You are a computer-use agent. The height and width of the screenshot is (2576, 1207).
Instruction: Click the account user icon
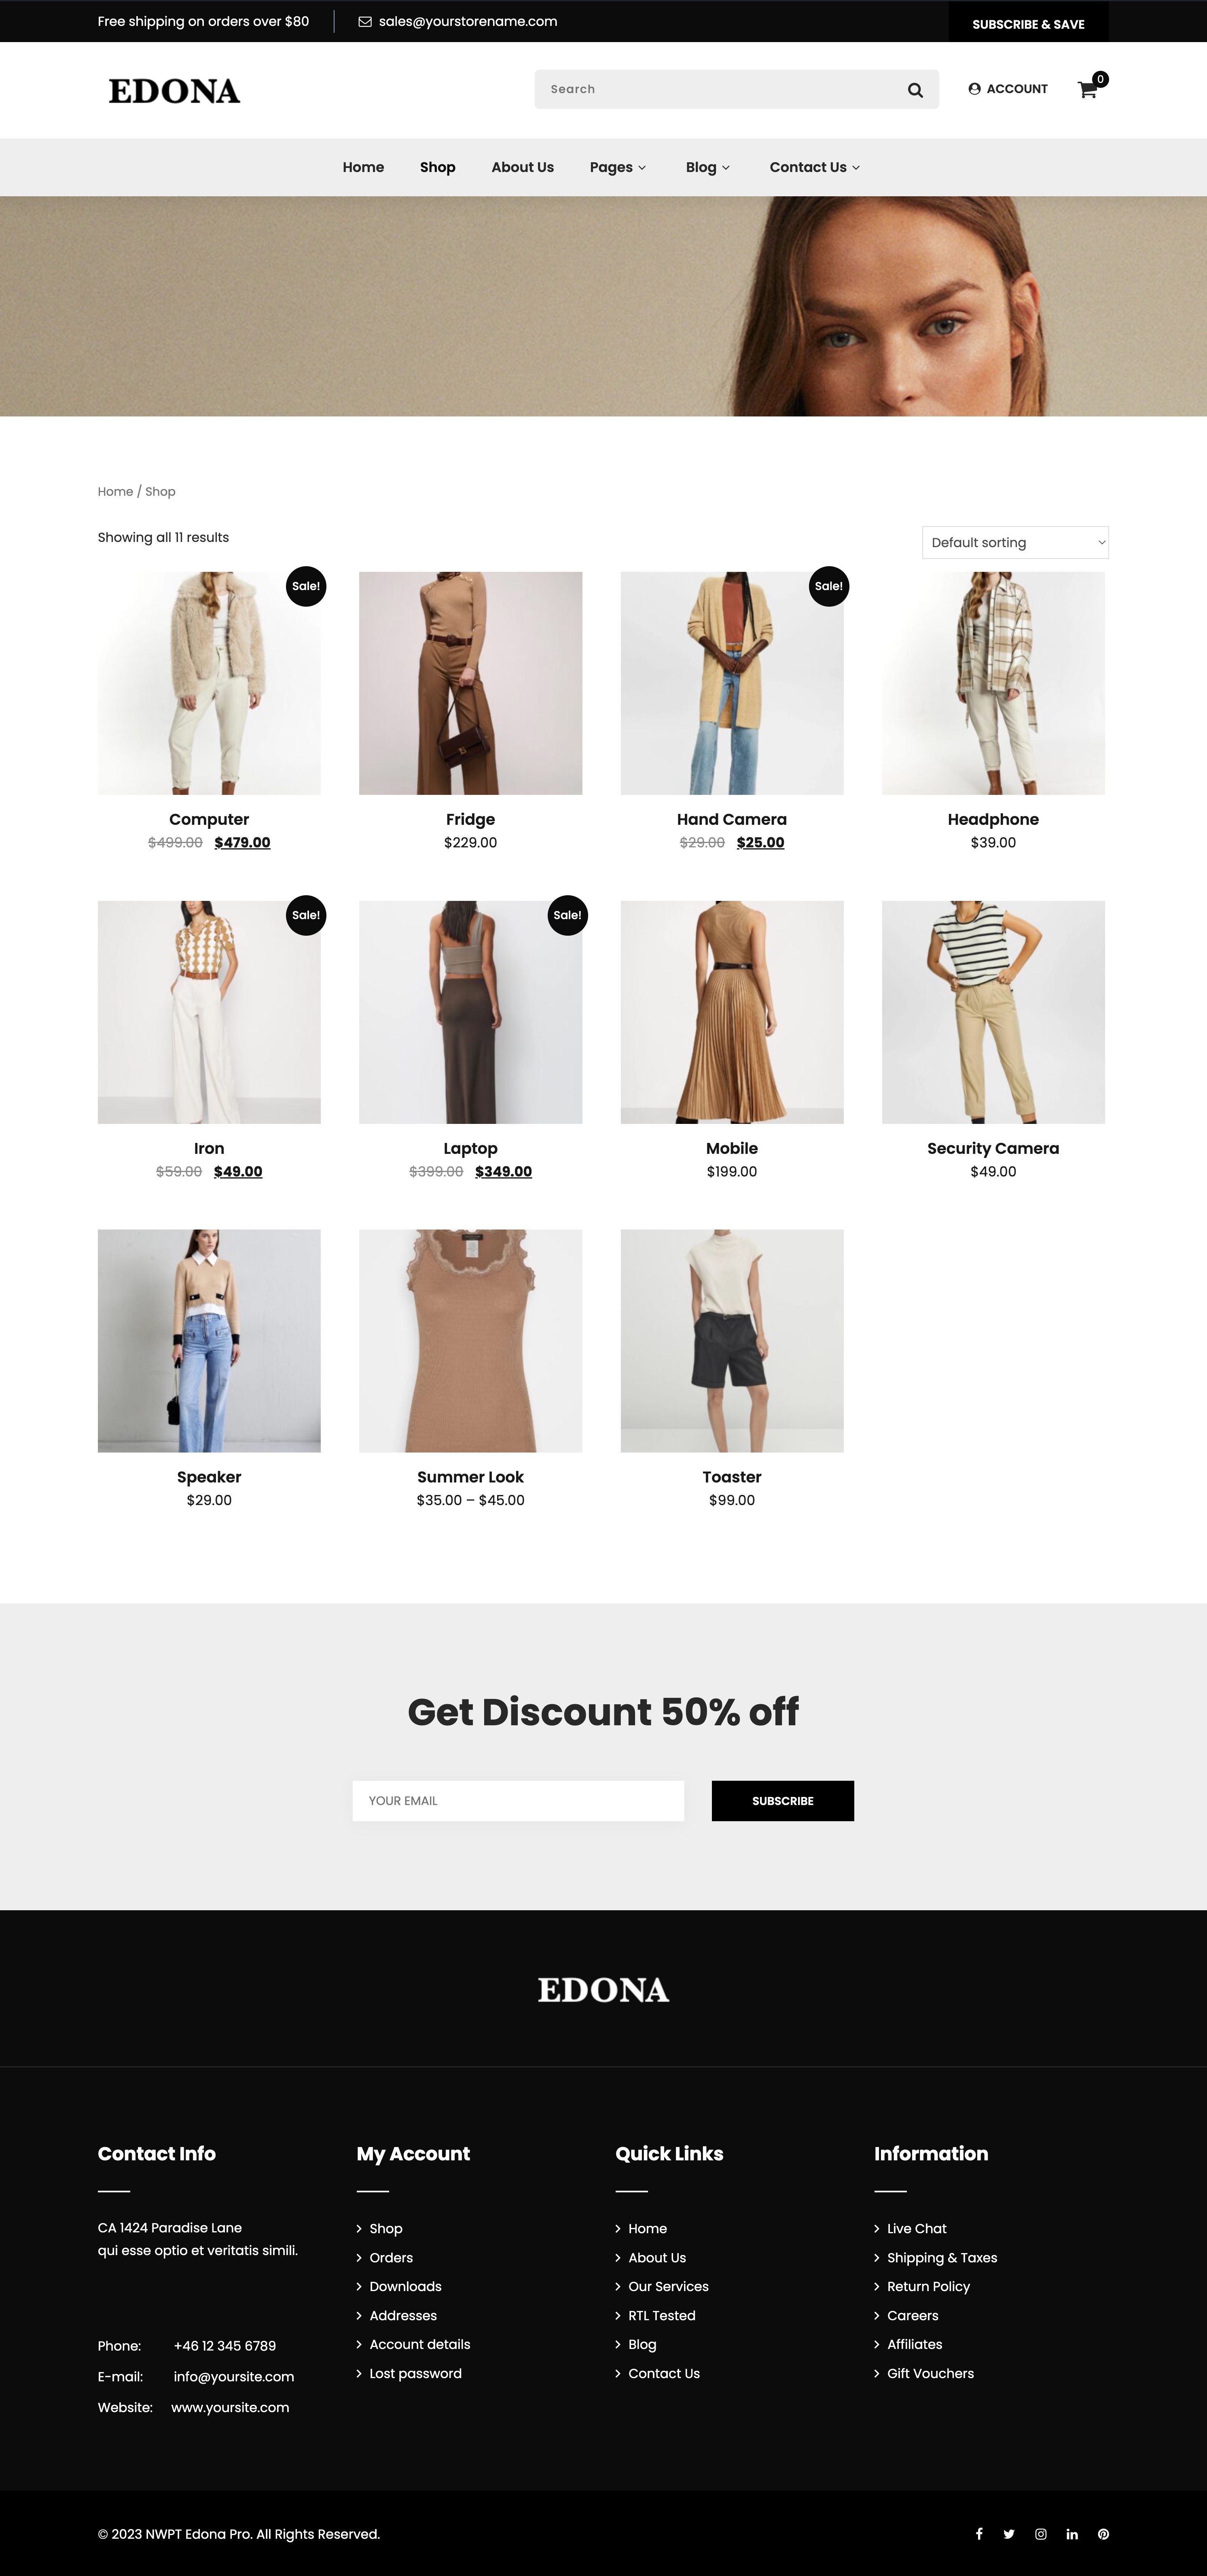click(974, 89)
